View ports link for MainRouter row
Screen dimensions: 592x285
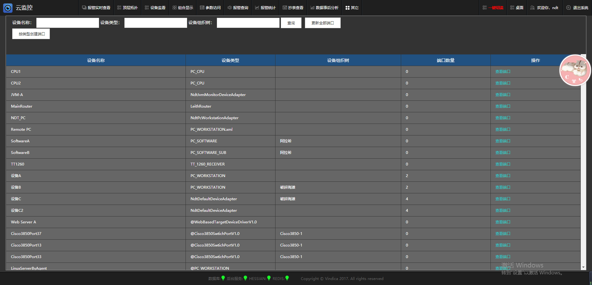(503, 106)
